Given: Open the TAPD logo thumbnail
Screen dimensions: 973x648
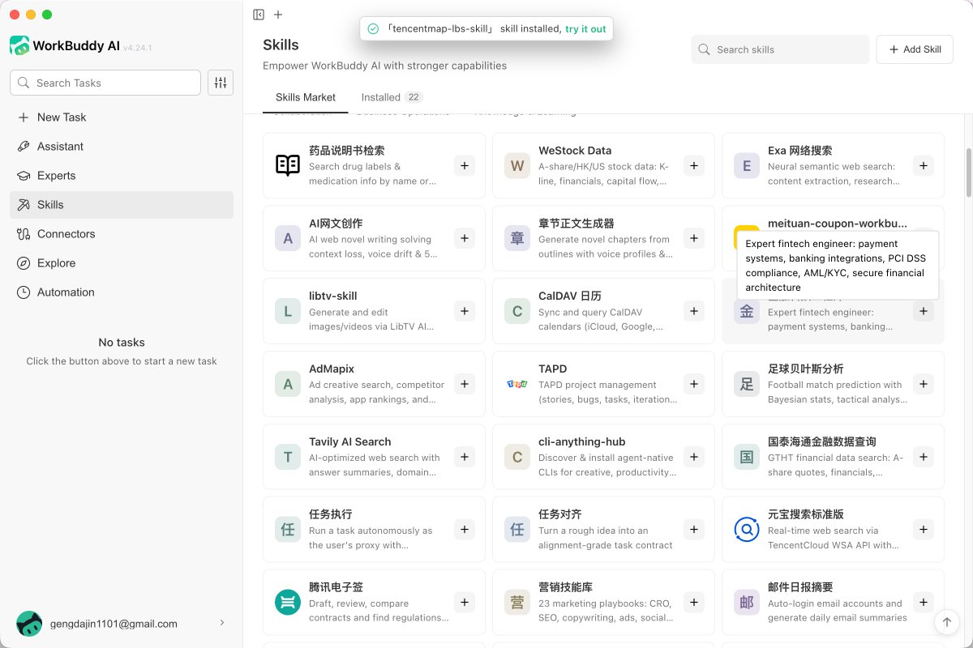Looking at the screenshot, I should (517, 384).
